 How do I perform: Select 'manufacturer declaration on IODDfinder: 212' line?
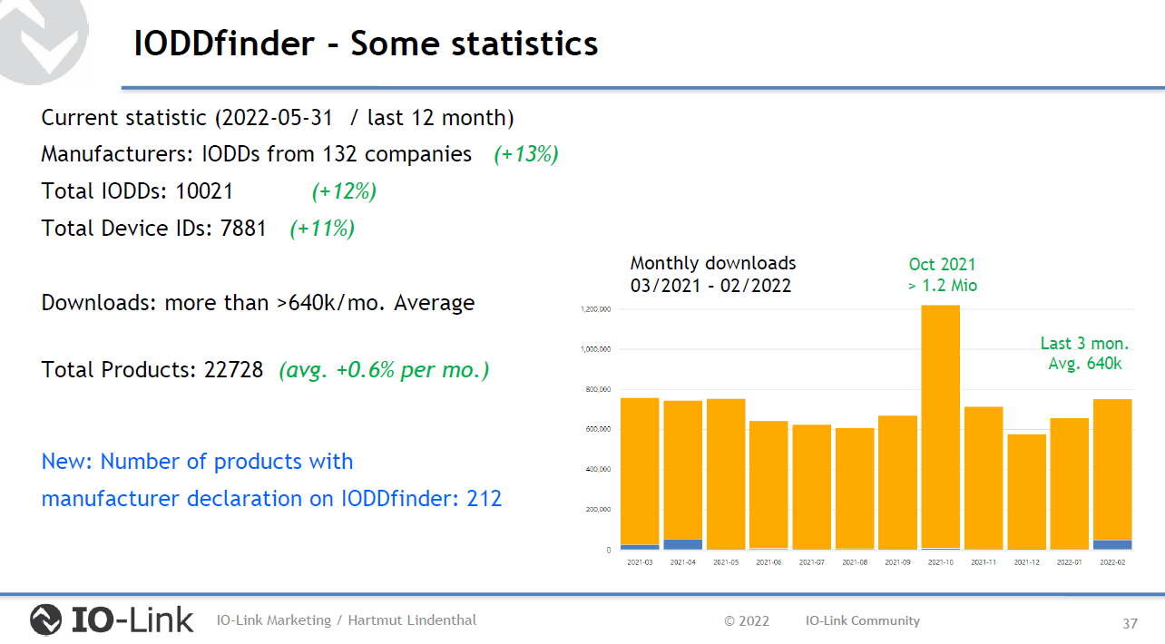coord(271,499)
